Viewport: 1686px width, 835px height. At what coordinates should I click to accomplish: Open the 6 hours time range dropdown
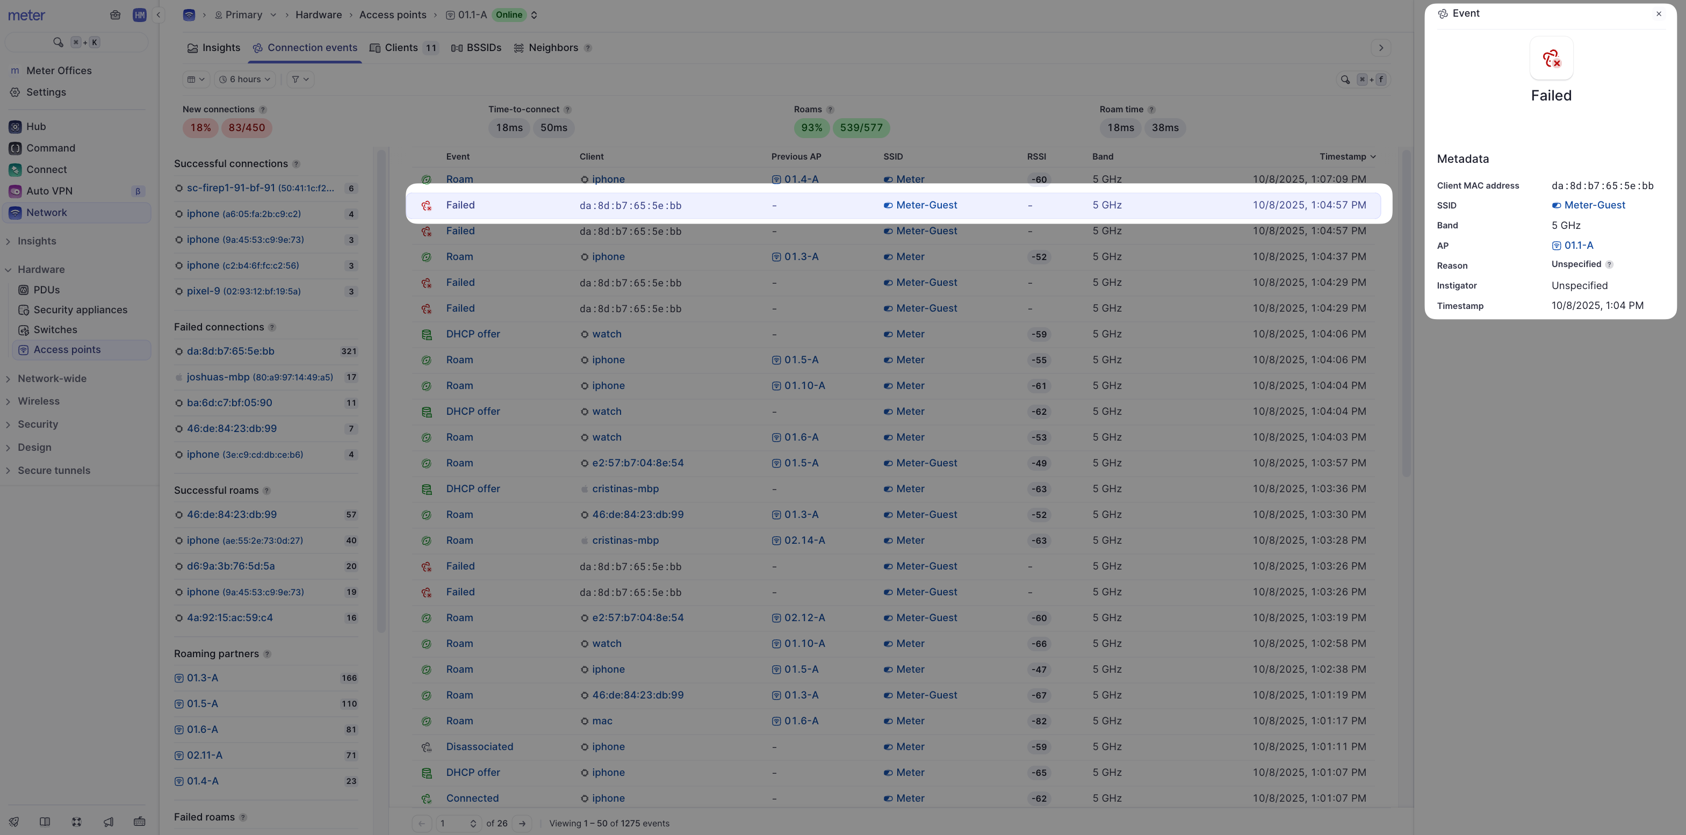tap(245, 79)
